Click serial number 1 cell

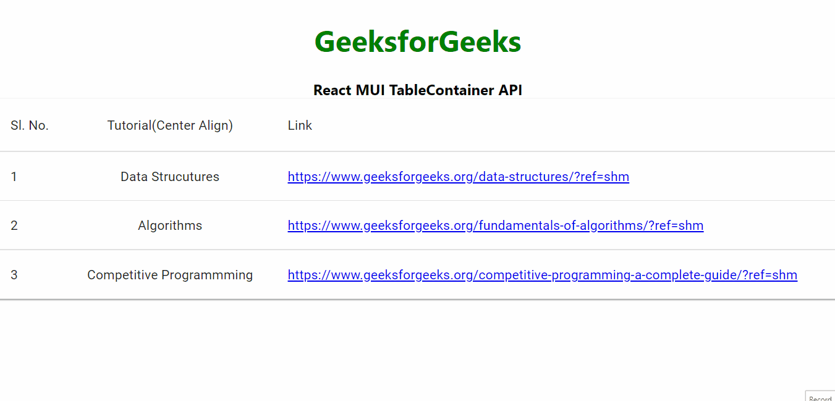[x=14, y=177]
